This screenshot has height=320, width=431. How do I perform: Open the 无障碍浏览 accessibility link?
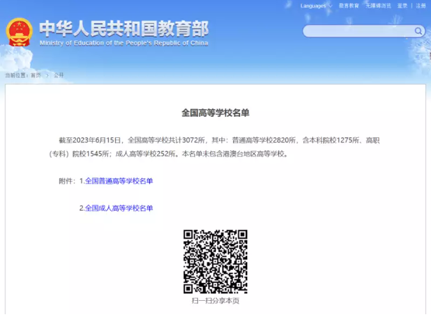coord(378,6)
